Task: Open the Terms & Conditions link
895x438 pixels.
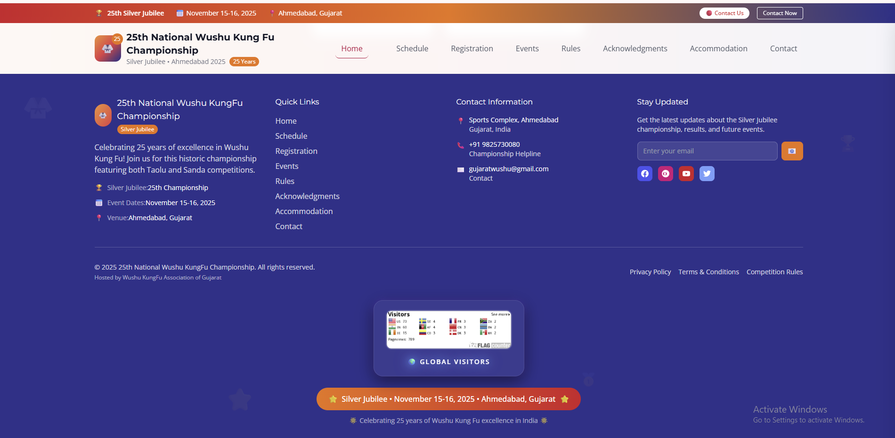Action: (708, 272)
